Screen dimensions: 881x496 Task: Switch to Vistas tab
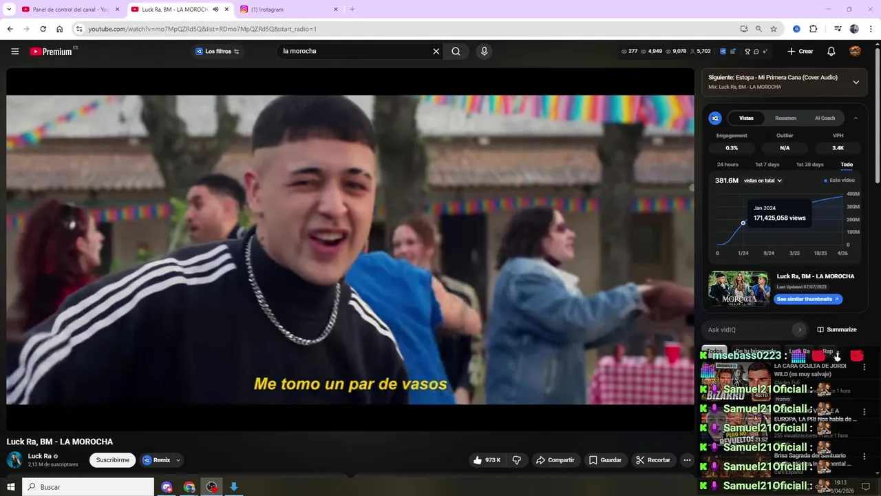[x=746, y=118]
